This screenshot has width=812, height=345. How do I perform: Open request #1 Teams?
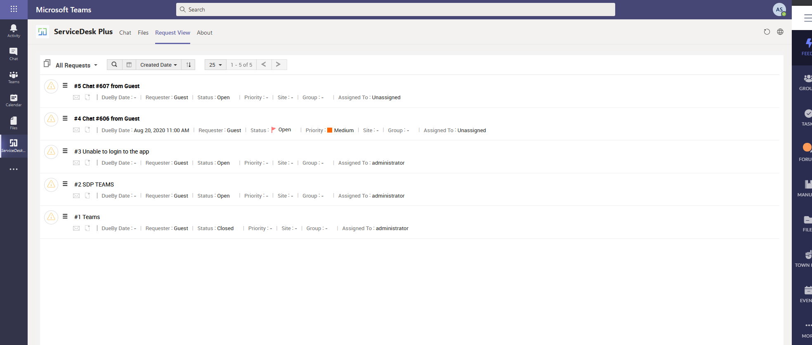(87, 217)
